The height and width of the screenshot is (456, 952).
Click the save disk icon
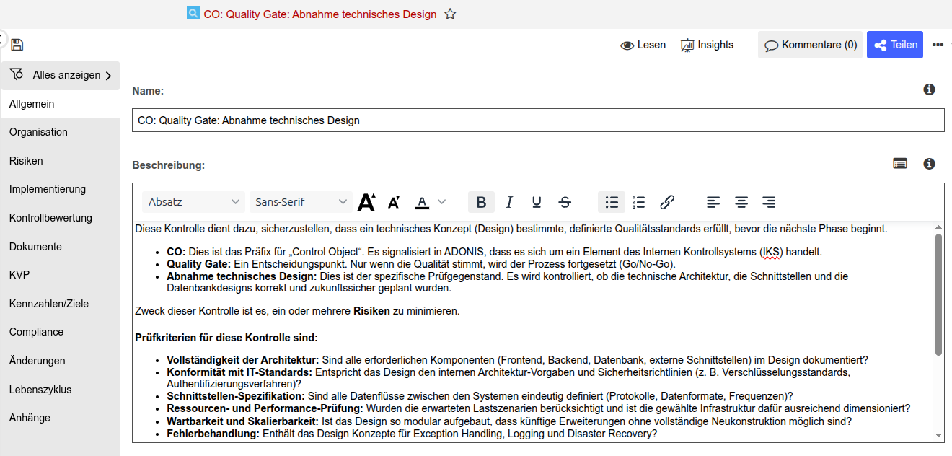point(17,45)
